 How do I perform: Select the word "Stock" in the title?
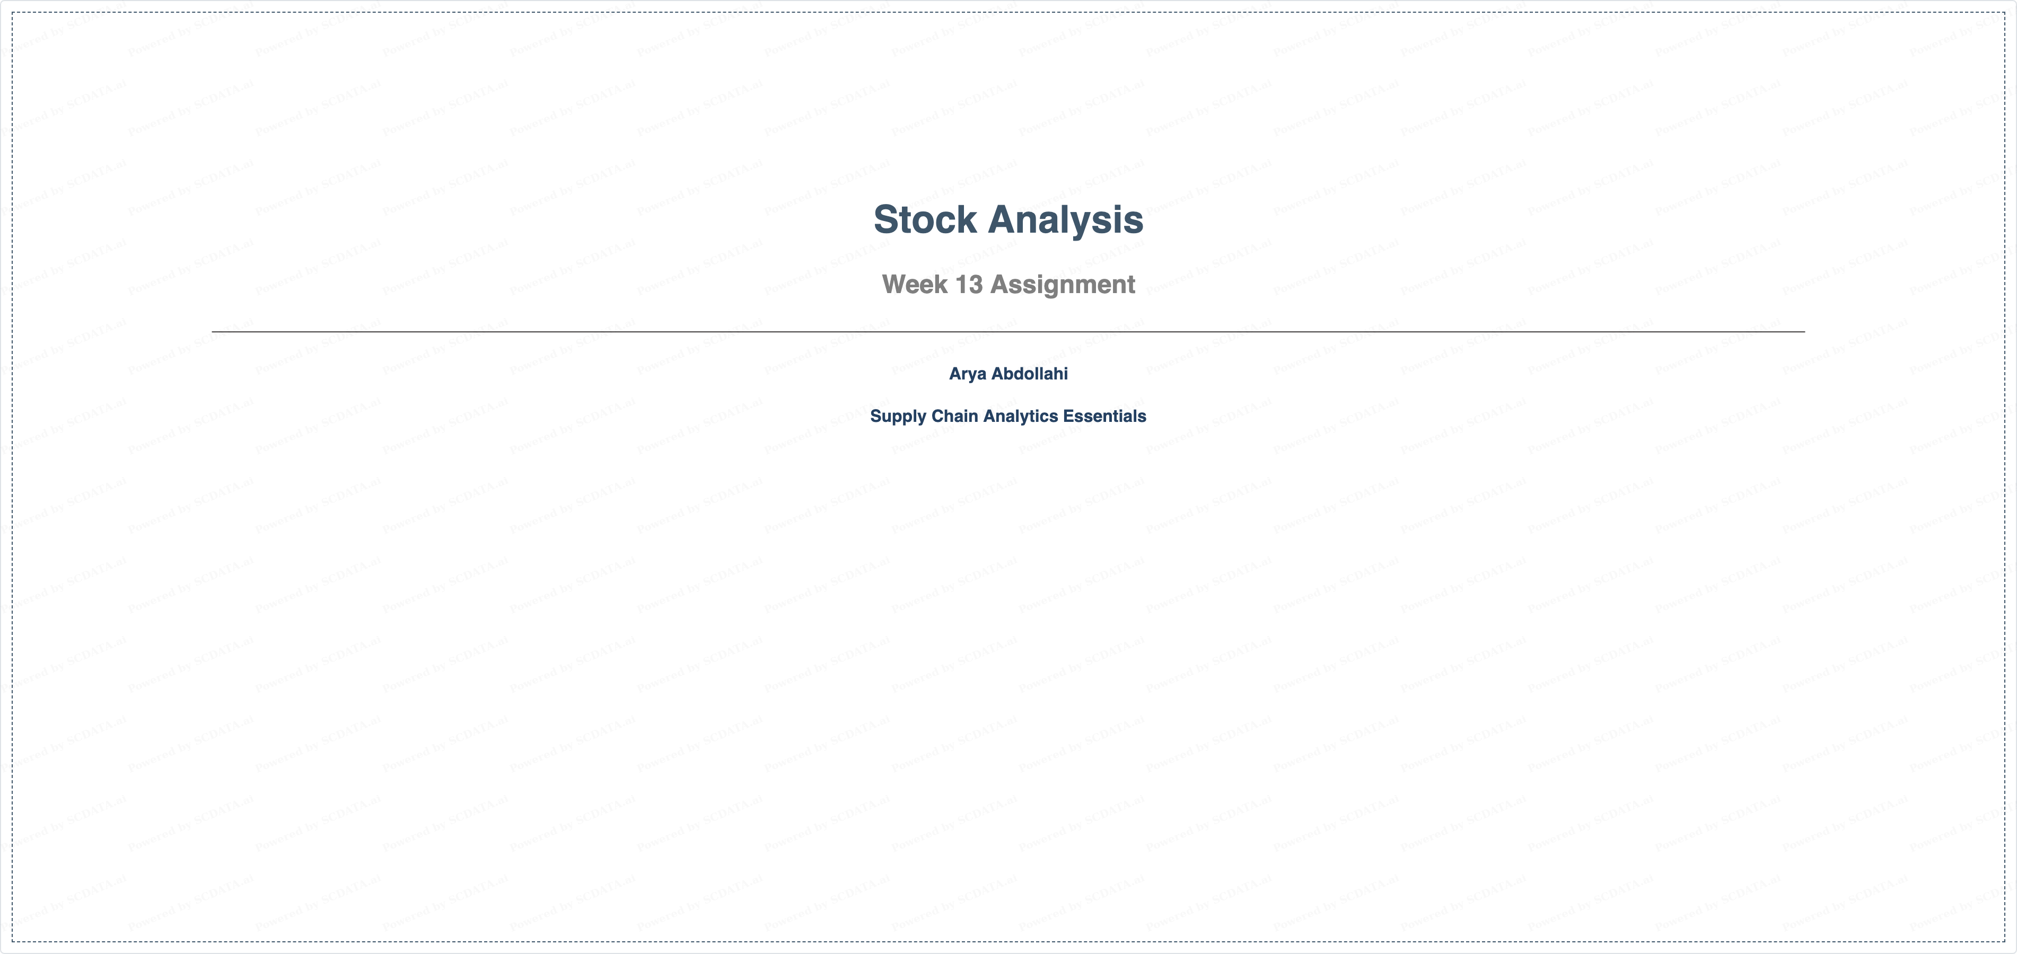click(925, 219)
